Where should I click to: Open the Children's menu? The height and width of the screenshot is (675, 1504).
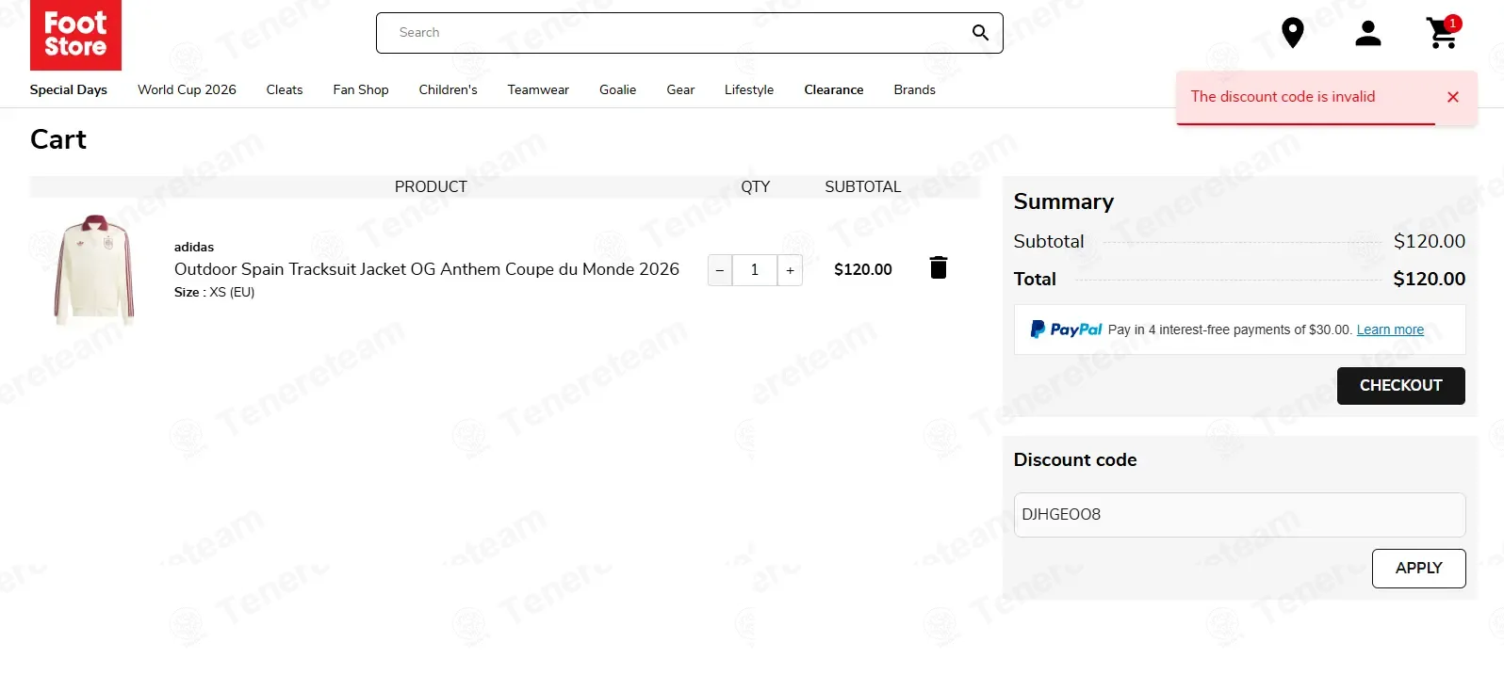[x=448, y=89]
